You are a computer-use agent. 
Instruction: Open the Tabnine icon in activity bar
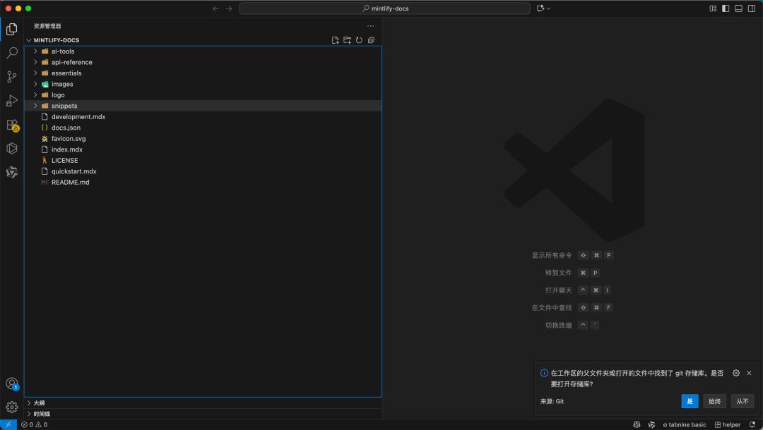click(x=12, y=172)
